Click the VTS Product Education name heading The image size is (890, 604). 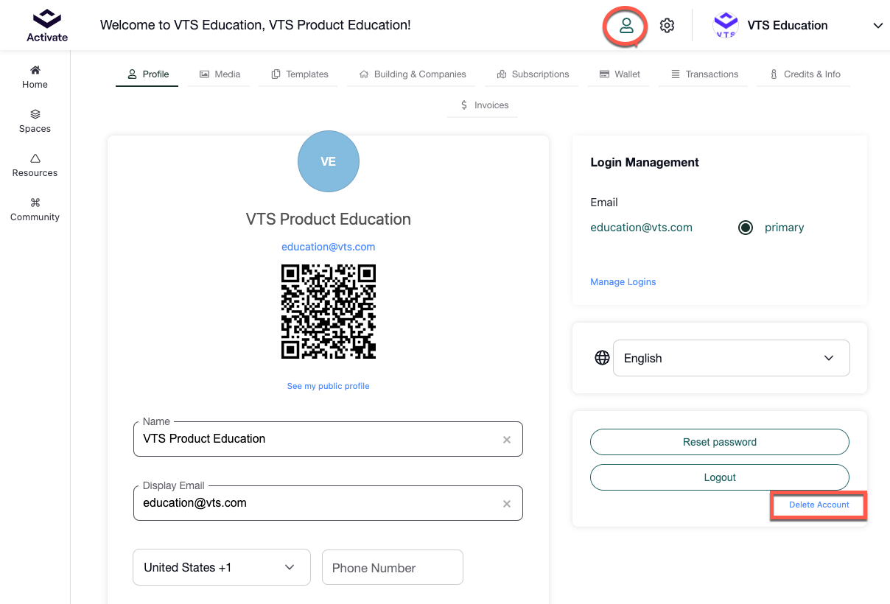coord(329,220)
